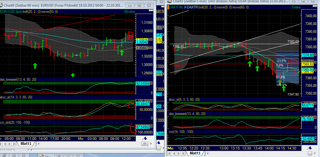The image size is (320, 157).
Task: Select the X-DAXTR instrument label
Action: tap(191, 7)
